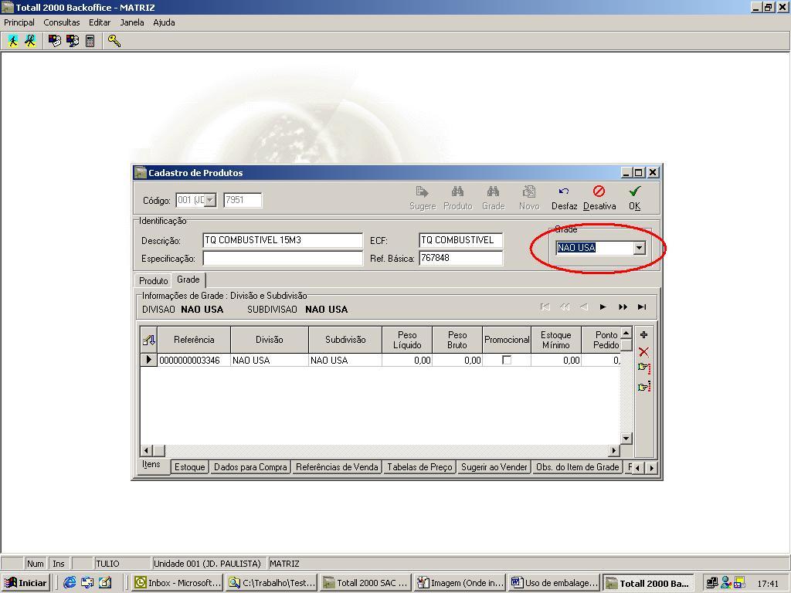Screen dimensions: 791x593
Task: Open the Obs. do Item de Grade tab
Action: point(578,467)
